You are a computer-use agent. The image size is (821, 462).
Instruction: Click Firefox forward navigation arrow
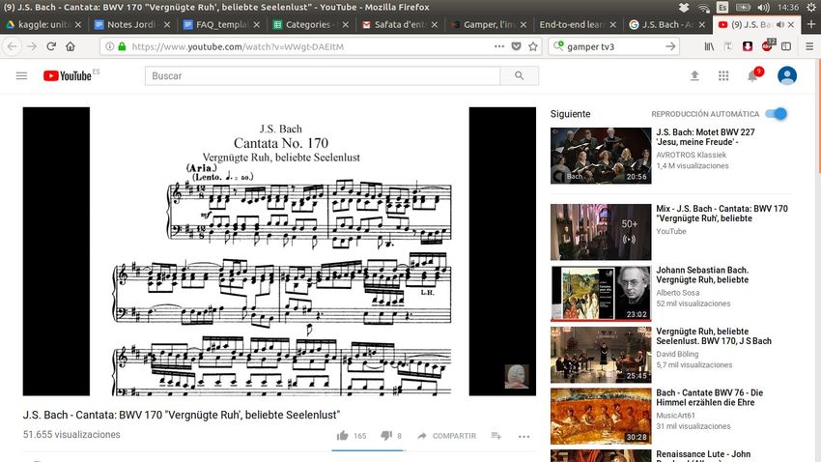click(32, 46)
